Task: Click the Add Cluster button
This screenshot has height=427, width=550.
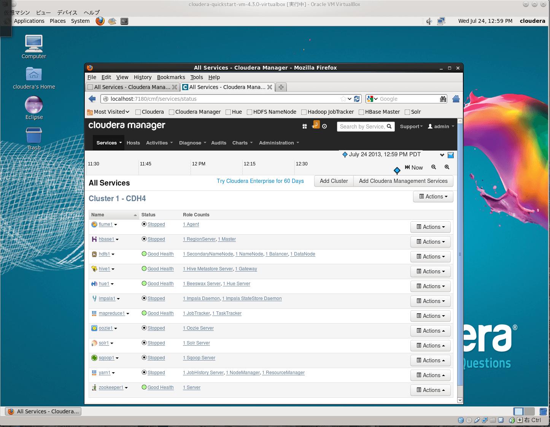Action: point(334,181)
